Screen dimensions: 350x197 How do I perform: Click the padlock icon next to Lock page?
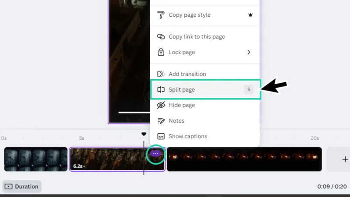click(x=161, y=52)
